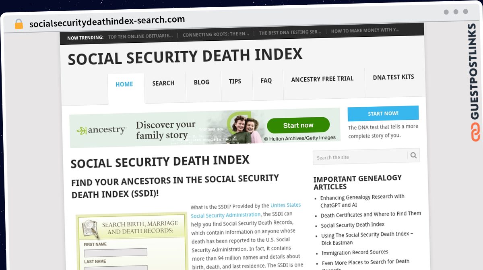Click the two women photo in Ancestry banner

coord(245,127)
